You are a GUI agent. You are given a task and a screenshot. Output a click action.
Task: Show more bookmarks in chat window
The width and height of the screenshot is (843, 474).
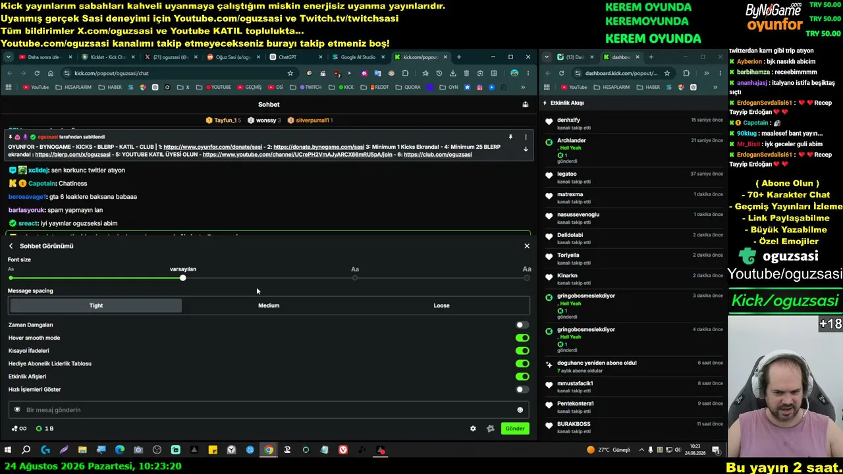523,87
